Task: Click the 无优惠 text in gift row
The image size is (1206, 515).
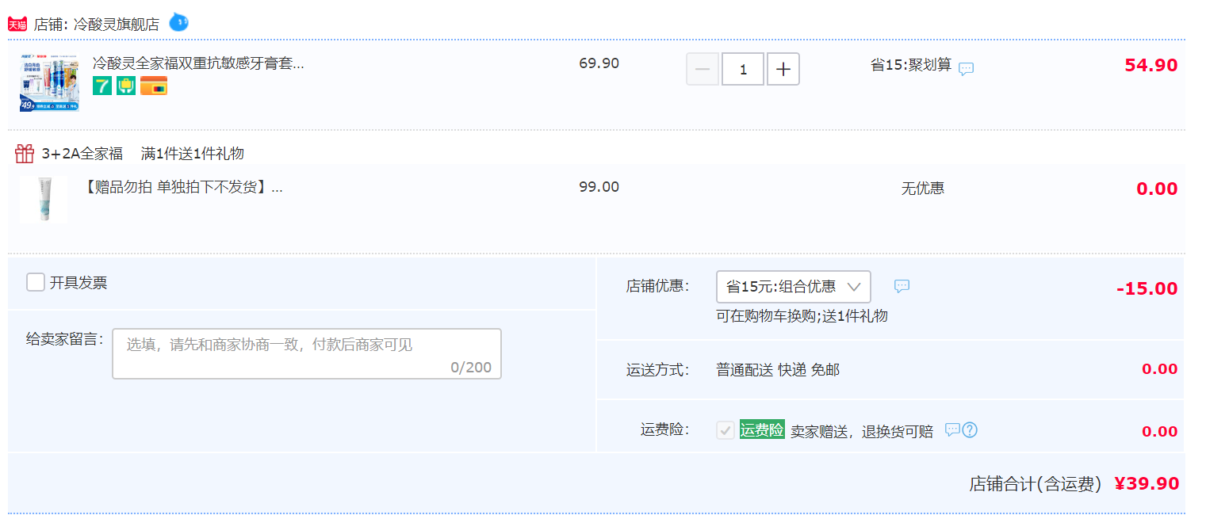Action: (923, 189)
